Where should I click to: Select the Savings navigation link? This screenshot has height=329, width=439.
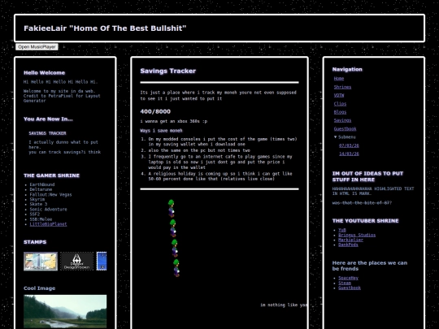(342, 120)
